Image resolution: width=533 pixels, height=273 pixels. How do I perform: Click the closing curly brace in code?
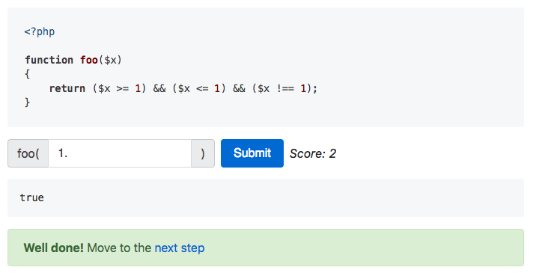coord(27,102)
